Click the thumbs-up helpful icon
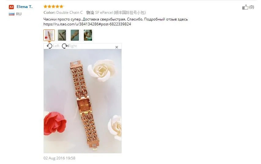 pyautogui.click(x=245, y=7)
